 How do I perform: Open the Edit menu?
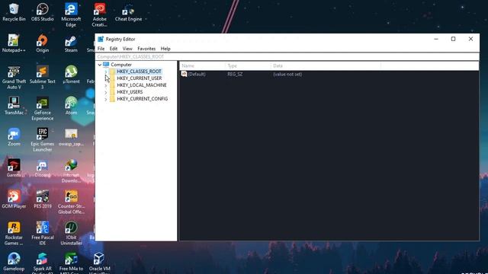coord(114,49)
